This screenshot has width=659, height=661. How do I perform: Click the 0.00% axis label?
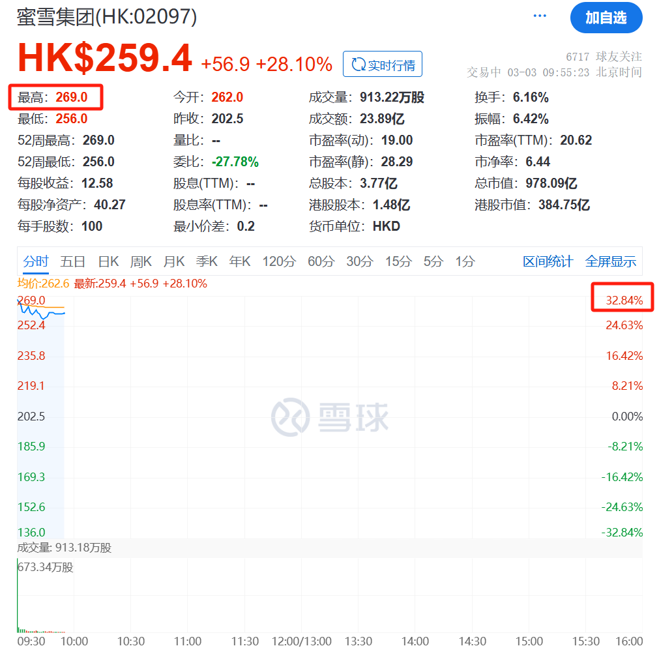627,417
